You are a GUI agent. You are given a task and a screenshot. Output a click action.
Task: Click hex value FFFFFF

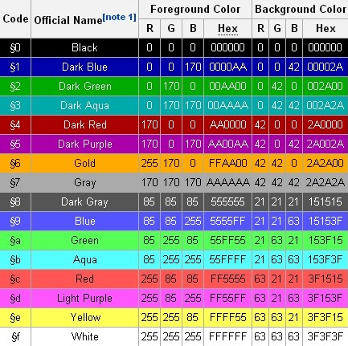227,336
